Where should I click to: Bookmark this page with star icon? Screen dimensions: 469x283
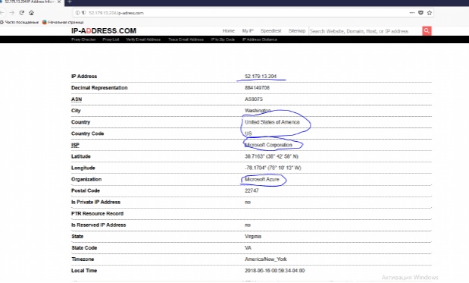tap(430, 13)
